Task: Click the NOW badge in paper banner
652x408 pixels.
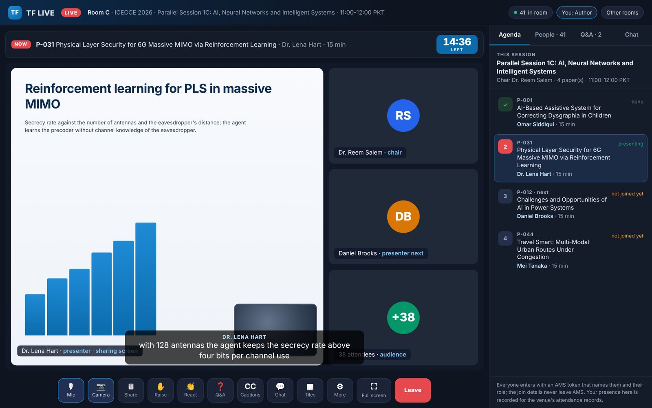Action: pyautogui.click(x=21, y=44)
